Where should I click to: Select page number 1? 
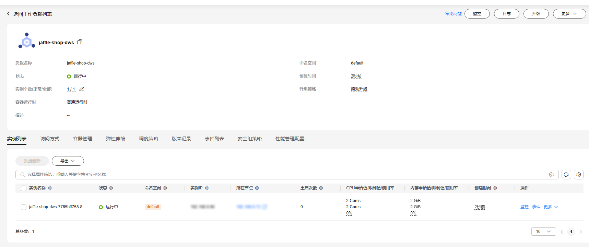[571, 232]
